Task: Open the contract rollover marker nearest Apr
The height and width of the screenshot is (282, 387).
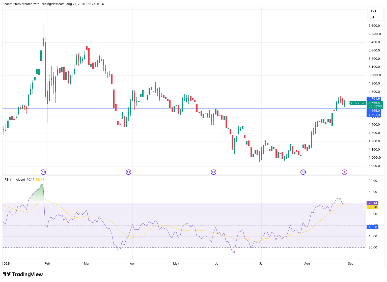Action: click(128, 172)
